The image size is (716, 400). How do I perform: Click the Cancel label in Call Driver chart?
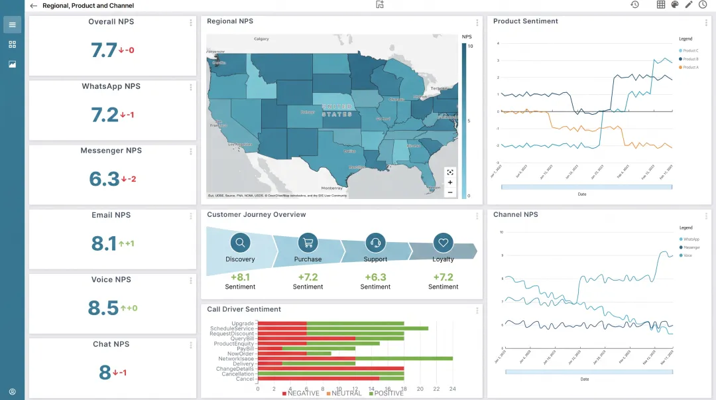point(245,379)
